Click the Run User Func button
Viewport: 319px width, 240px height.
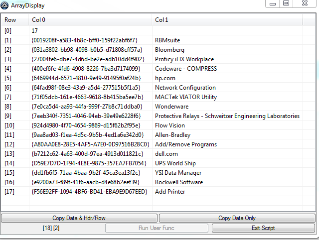coord(157,228)
